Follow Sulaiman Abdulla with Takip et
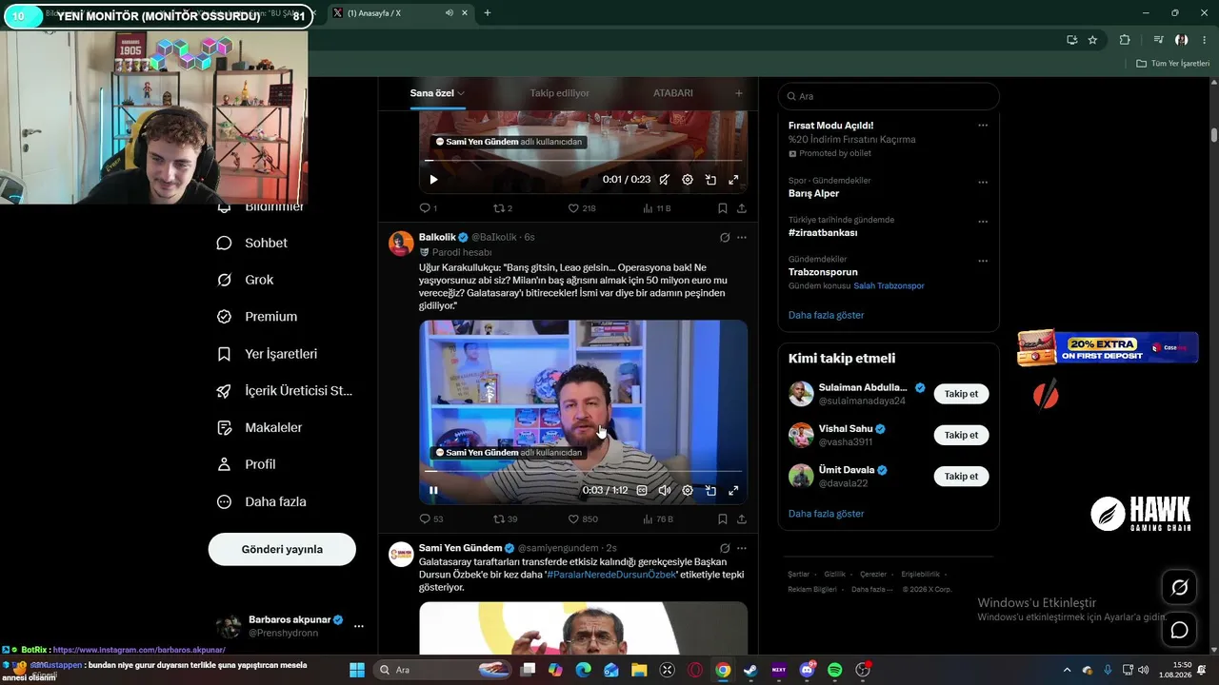The width and height of the screenshot is (1219, 685). click(961, 394)
